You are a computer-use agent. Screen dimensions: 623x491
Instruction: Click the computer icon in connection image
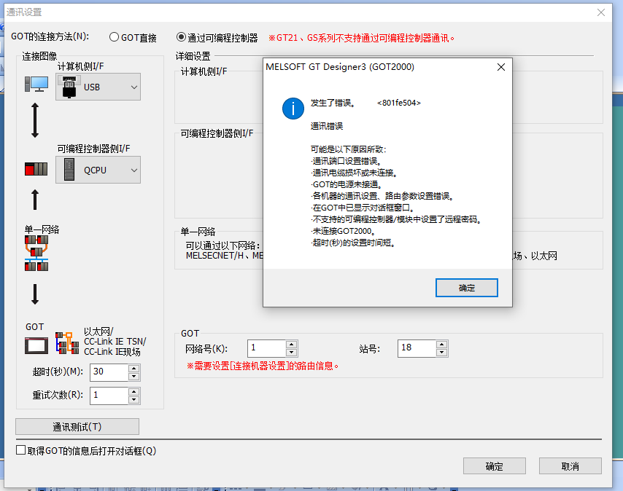coord(36,85)
